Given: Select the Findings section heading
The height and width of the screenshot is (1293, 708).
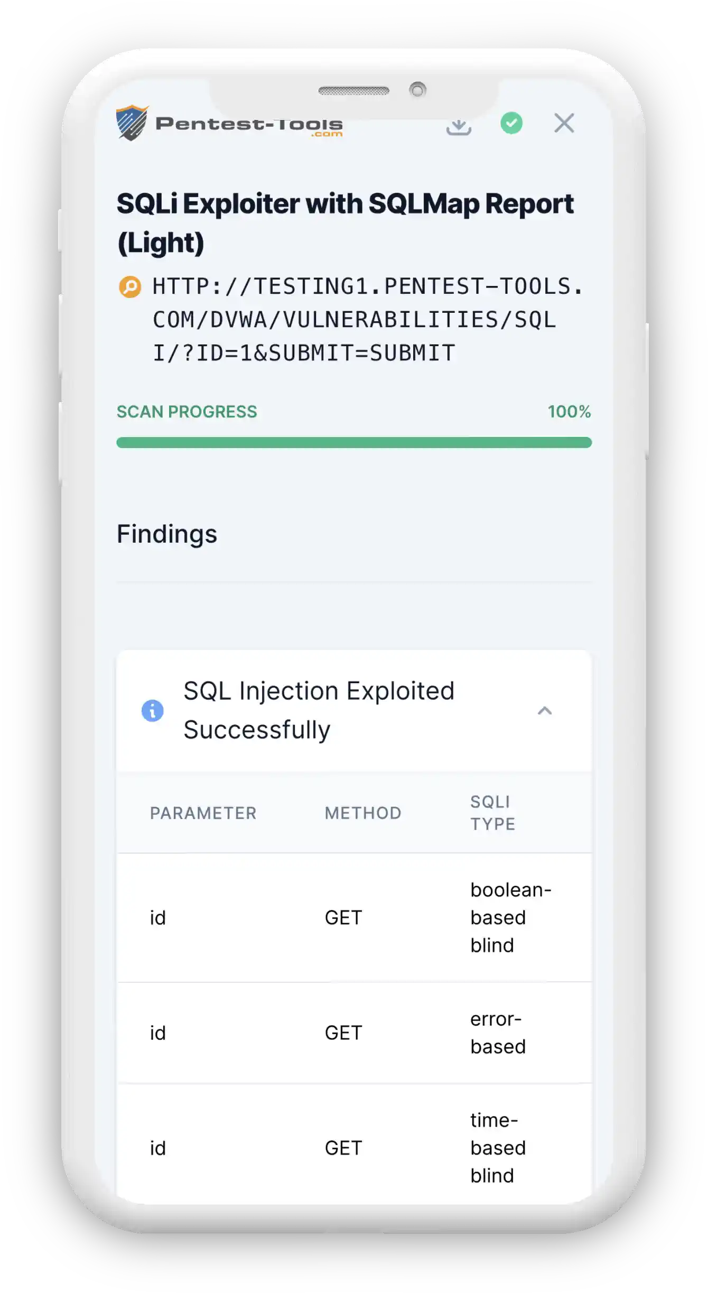Looking at the screenshot, I should tap(167, 534).
